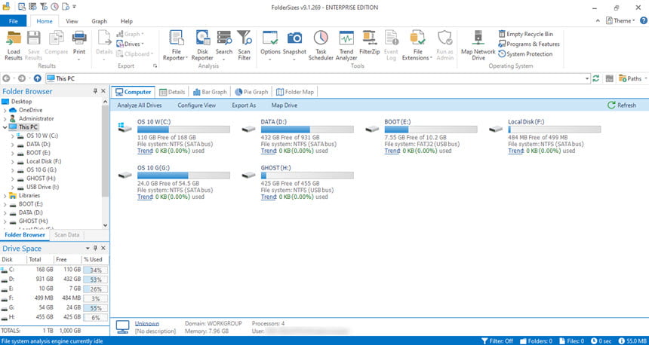
Task: Open the File Extensions tool
Action: point(417,45)
